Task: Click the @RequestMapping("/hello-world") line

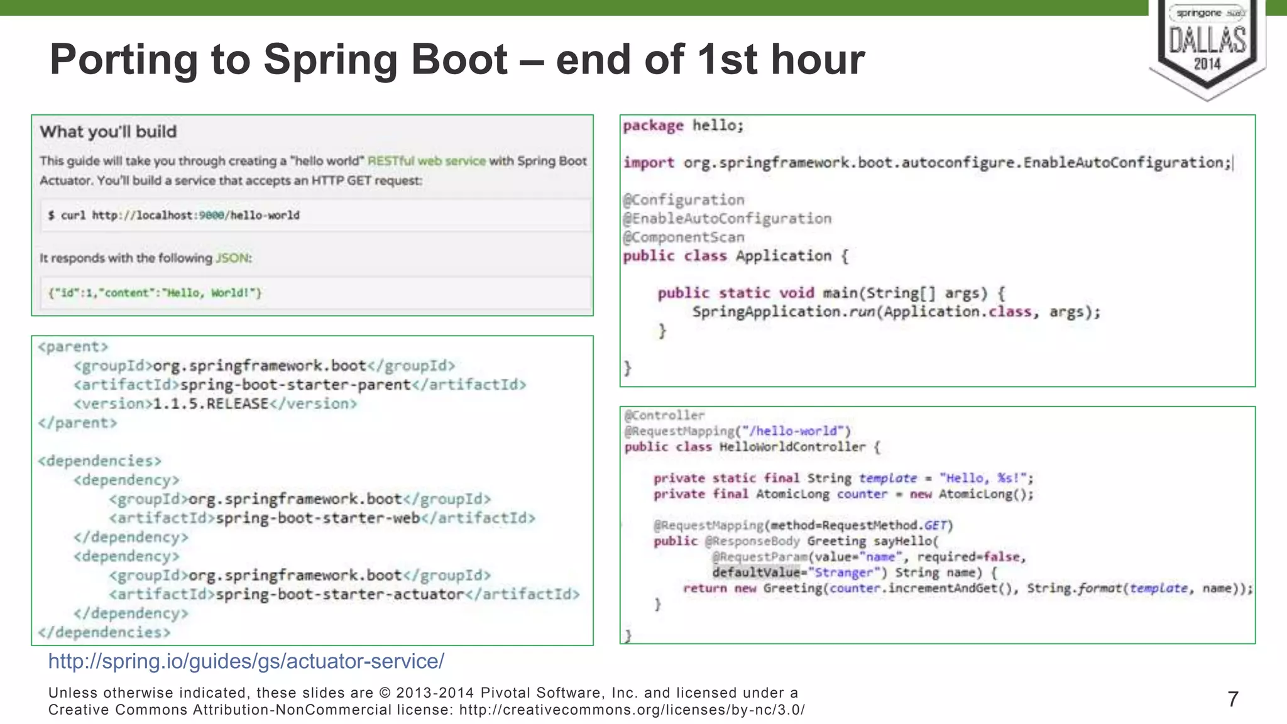Action: [x=738, y=431]
